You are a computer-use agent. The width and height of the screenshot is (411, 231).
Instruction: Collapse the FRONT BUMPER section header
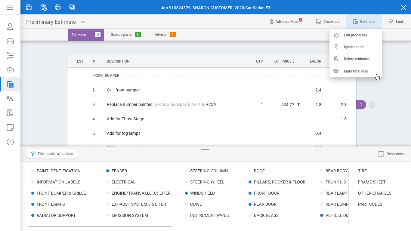tap(106, 75)
